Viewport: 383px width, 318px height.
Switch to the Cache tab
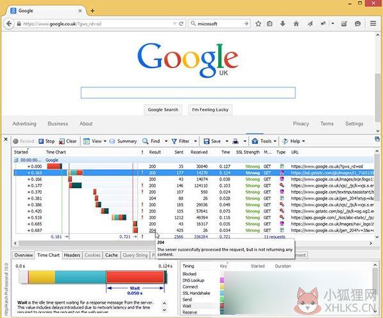point(112,255)
